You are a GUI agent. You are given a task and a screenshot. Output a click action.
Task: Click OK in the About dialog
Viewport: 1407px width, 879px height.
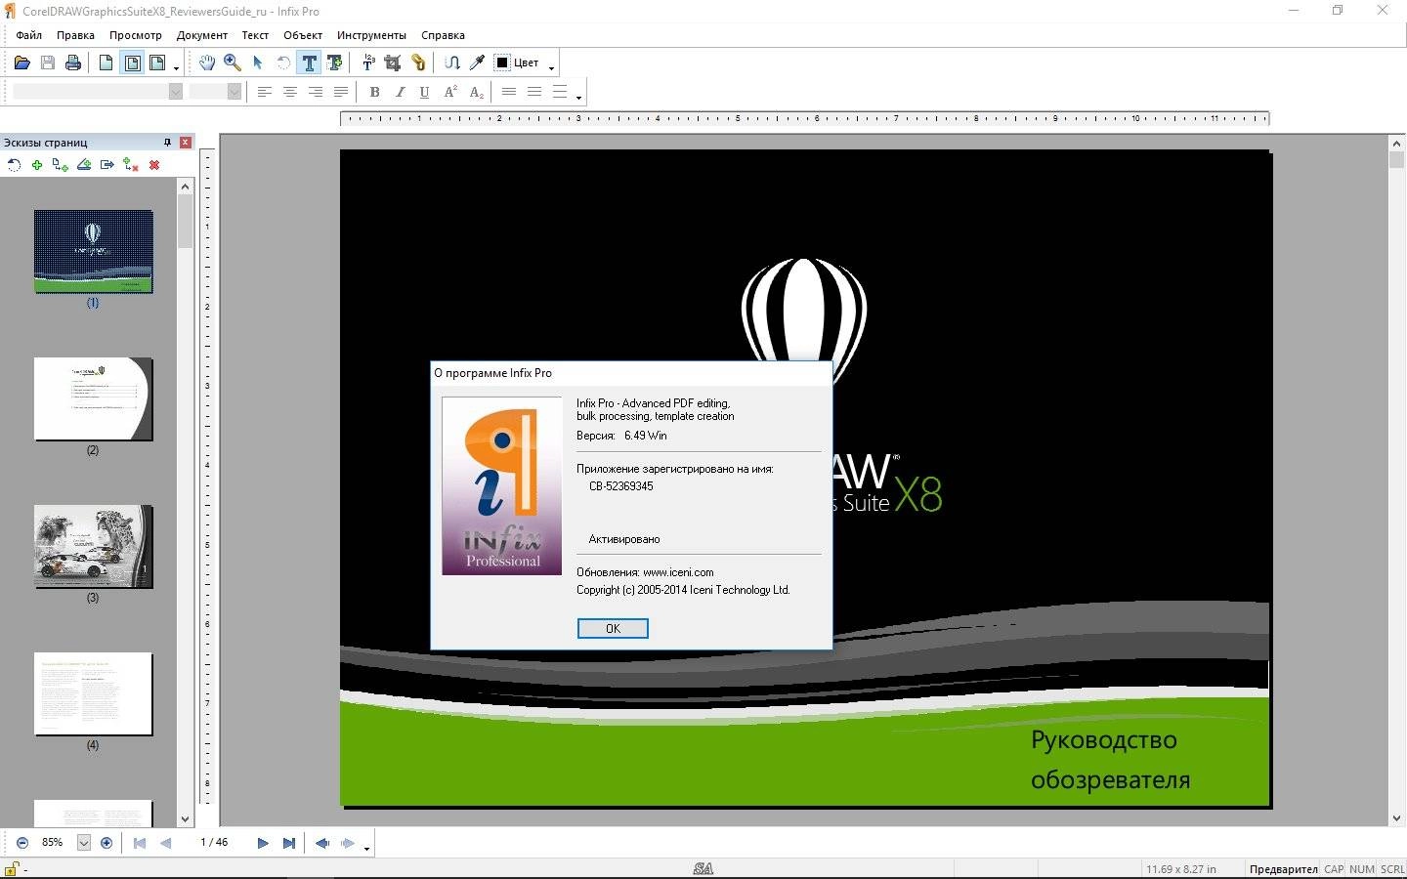[x=613, y=628]
